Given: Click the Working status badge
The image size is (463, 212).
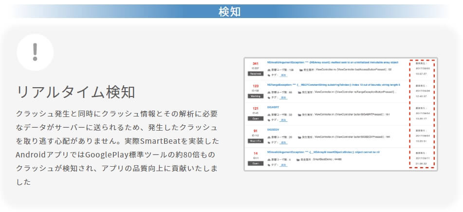Looking at the screenshot, I should [256, 96].
